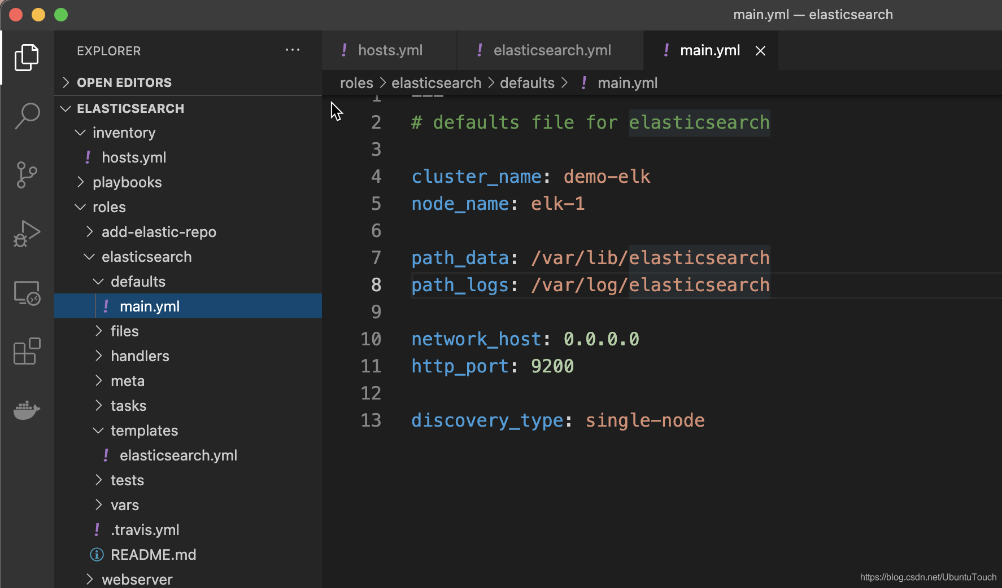1002x588 pixels.
Task: Select main.yml in the file tree
Action: tap(188, 306)
